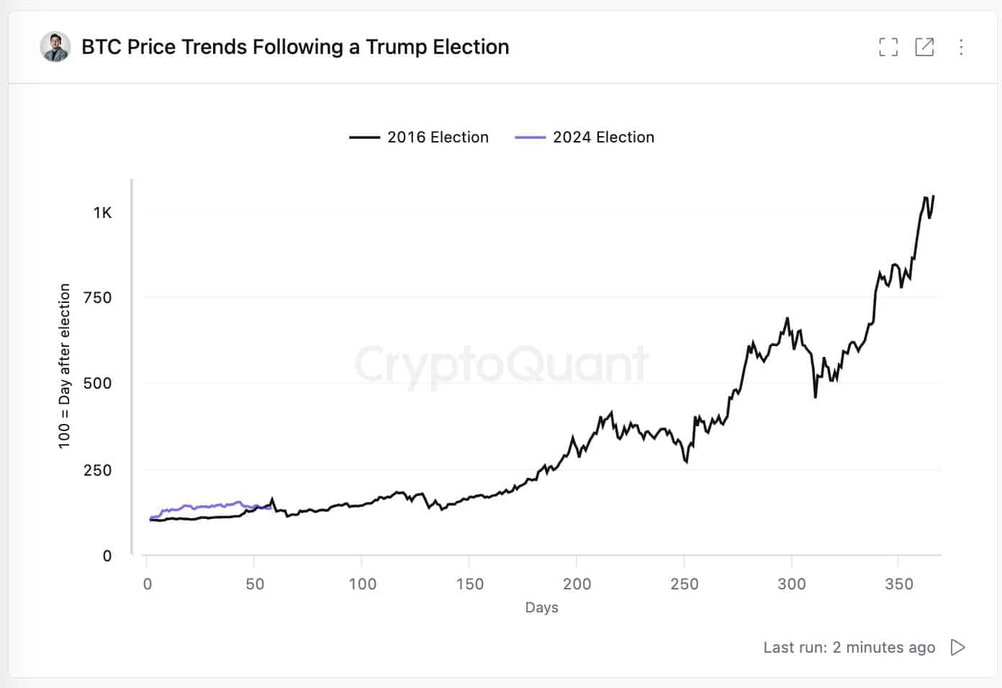Image resolution: width=1002 pixels, height=688 pixels.
Task: Expand the chart to fullscreen view
Action: pos(888,47)
